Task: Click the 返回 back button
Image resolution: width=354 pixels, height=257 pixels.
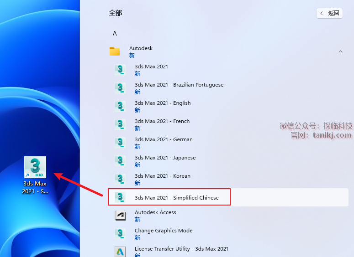Action: pos(329,13)
